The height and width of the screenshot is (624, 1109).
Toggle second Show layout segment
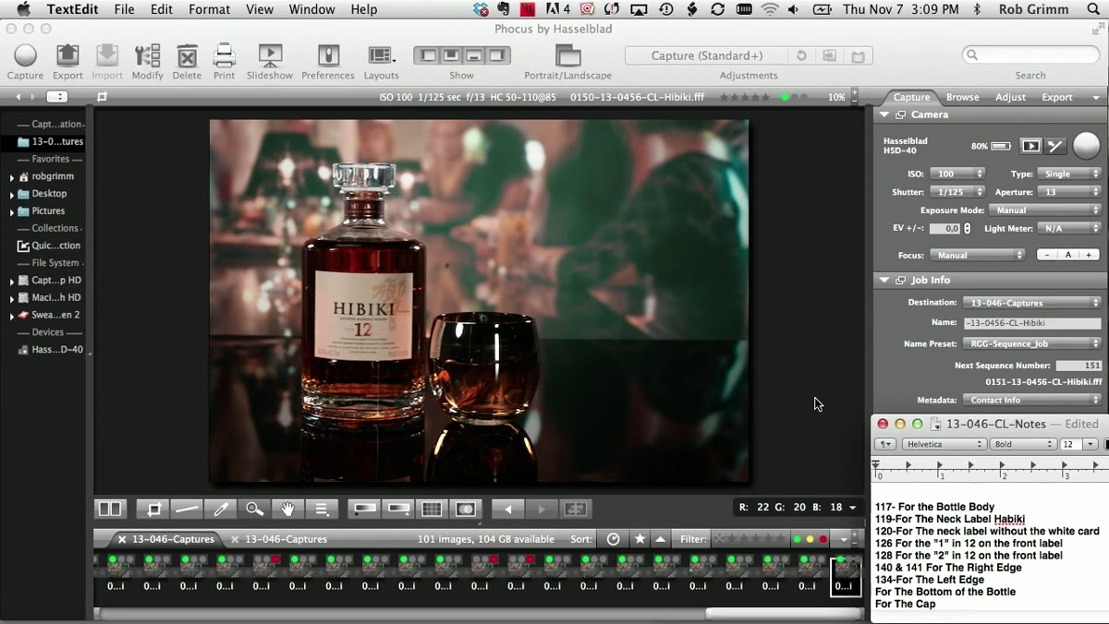(x=452, y=55)
